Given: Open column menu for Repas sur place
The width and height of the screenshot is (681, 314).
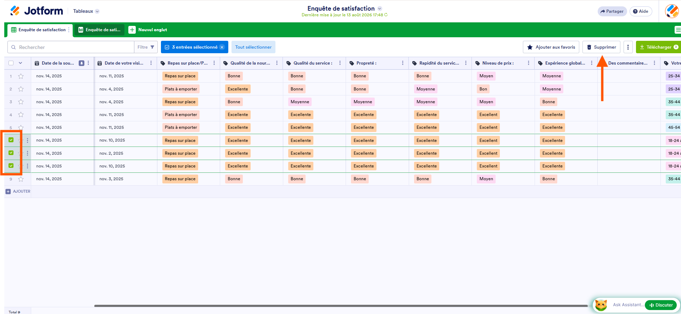Looking at the screenshot, I should [x=214, y=63].
